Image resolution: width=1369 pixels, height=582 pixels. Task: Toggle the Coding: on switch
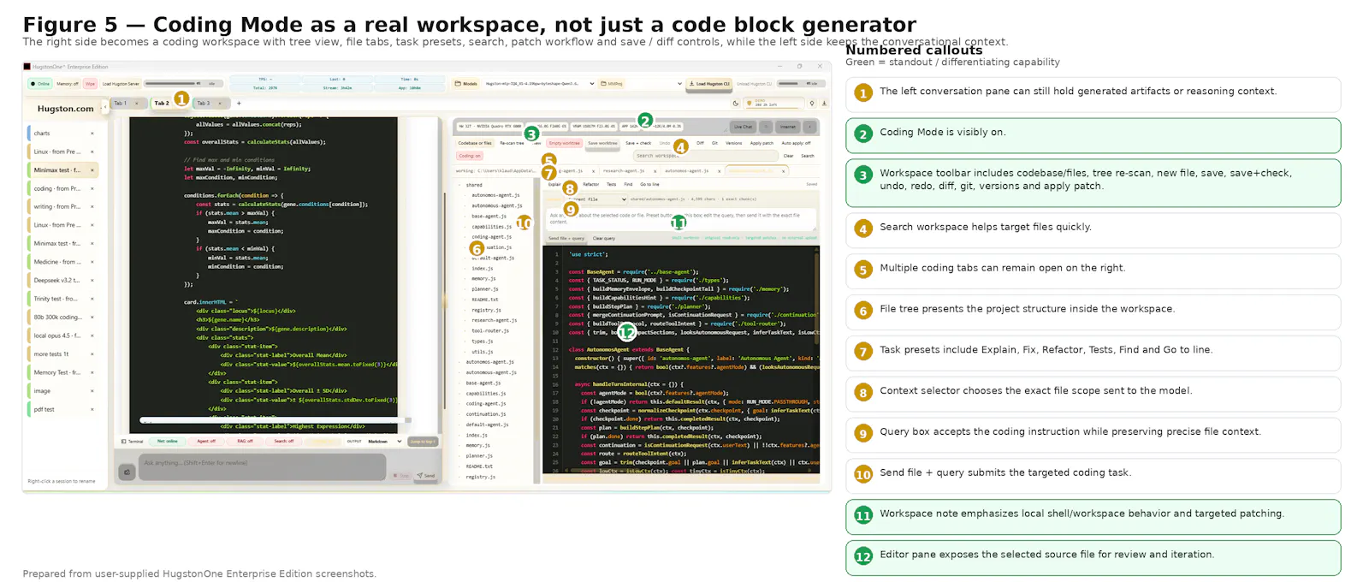pyautogui.click(x=470, y=156)
